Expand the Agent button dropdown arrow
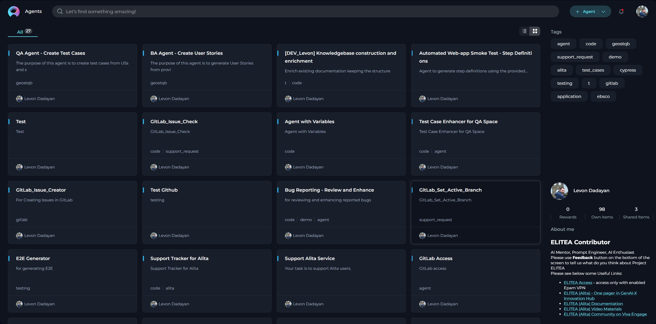656x324 pixels. (604, 12)
